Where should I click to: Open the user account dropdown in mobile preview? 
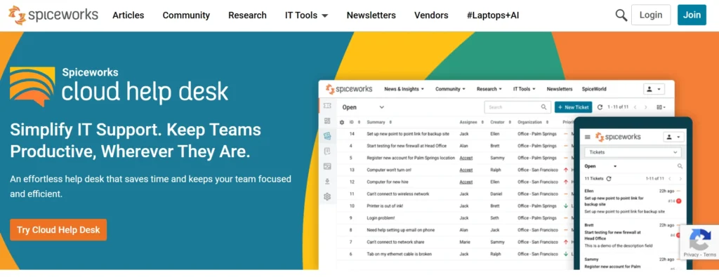pyautogui.click(x=674, y=137)
